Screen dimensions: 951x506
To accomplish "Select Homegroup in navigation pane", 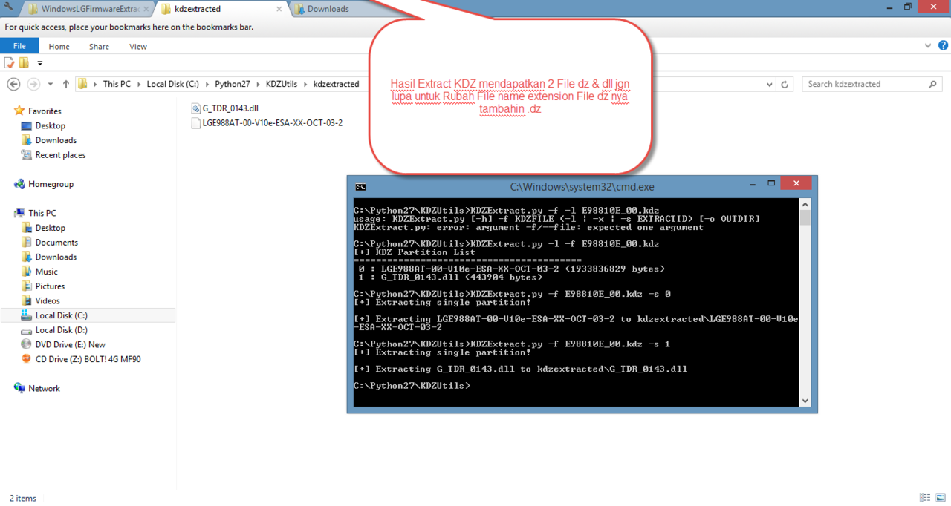I will 51,184.
